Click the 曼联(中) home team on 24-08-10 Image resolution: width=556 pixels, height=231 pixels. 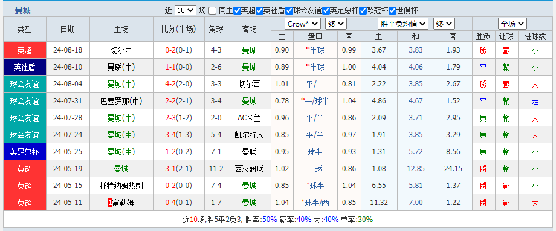(x=121, y=67)
